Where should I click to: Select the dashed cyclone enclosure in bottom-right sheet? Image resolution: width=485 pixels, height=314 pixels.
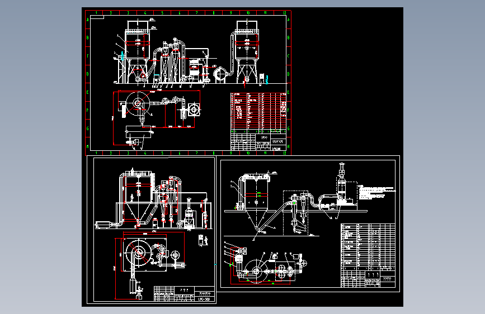(x=295, y=213)
